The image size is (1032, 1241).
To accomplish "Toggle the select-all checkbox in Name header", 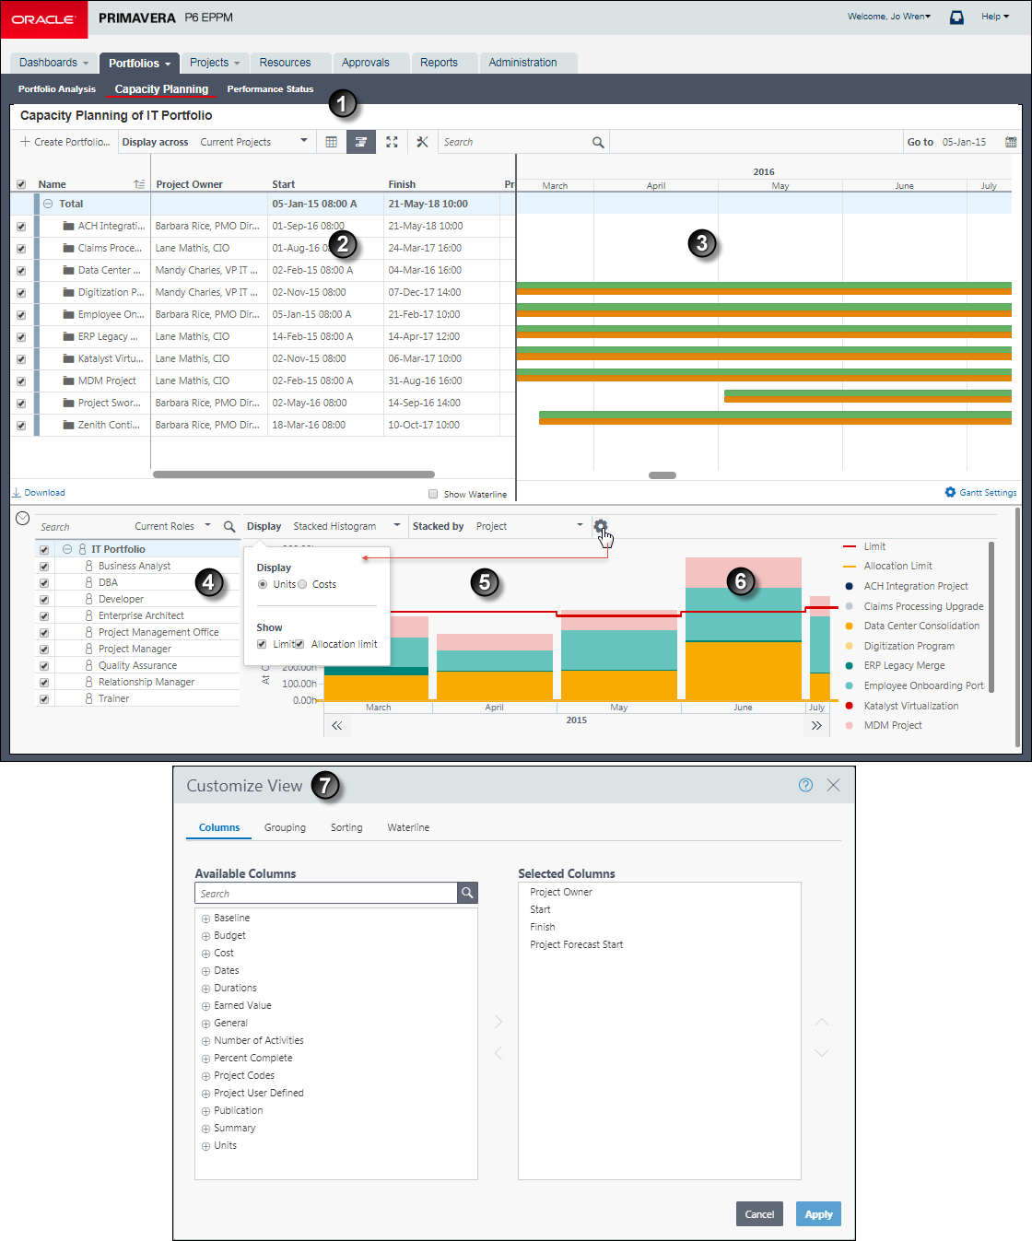I will [x=21, y=184].
